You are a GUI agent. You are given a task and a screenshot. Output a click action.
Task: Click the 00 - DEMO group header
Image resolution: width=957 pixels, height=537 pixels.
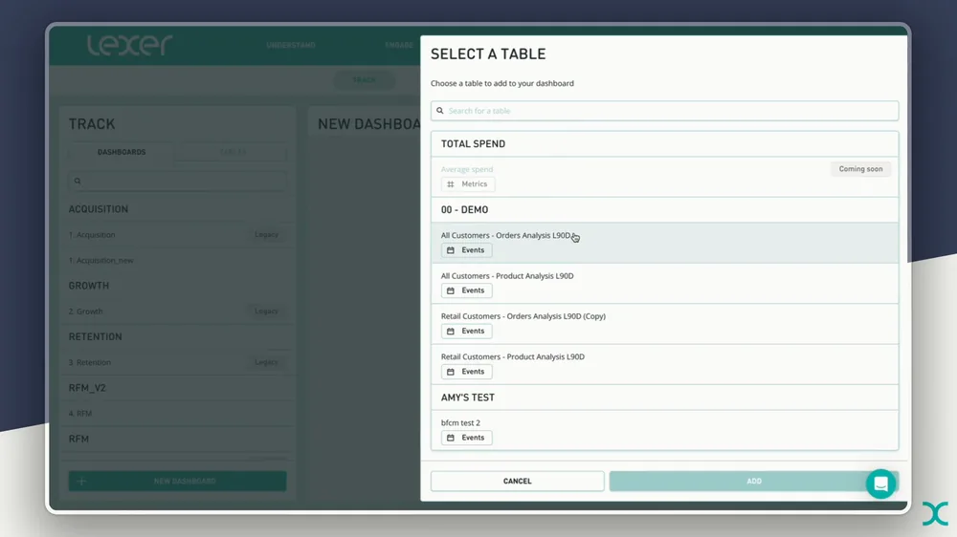[x=664, y=209]
